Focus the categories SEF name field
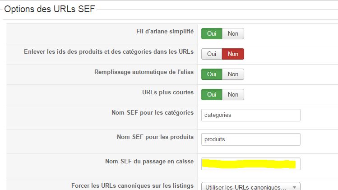The image size is (338, 190). [250, 115]
